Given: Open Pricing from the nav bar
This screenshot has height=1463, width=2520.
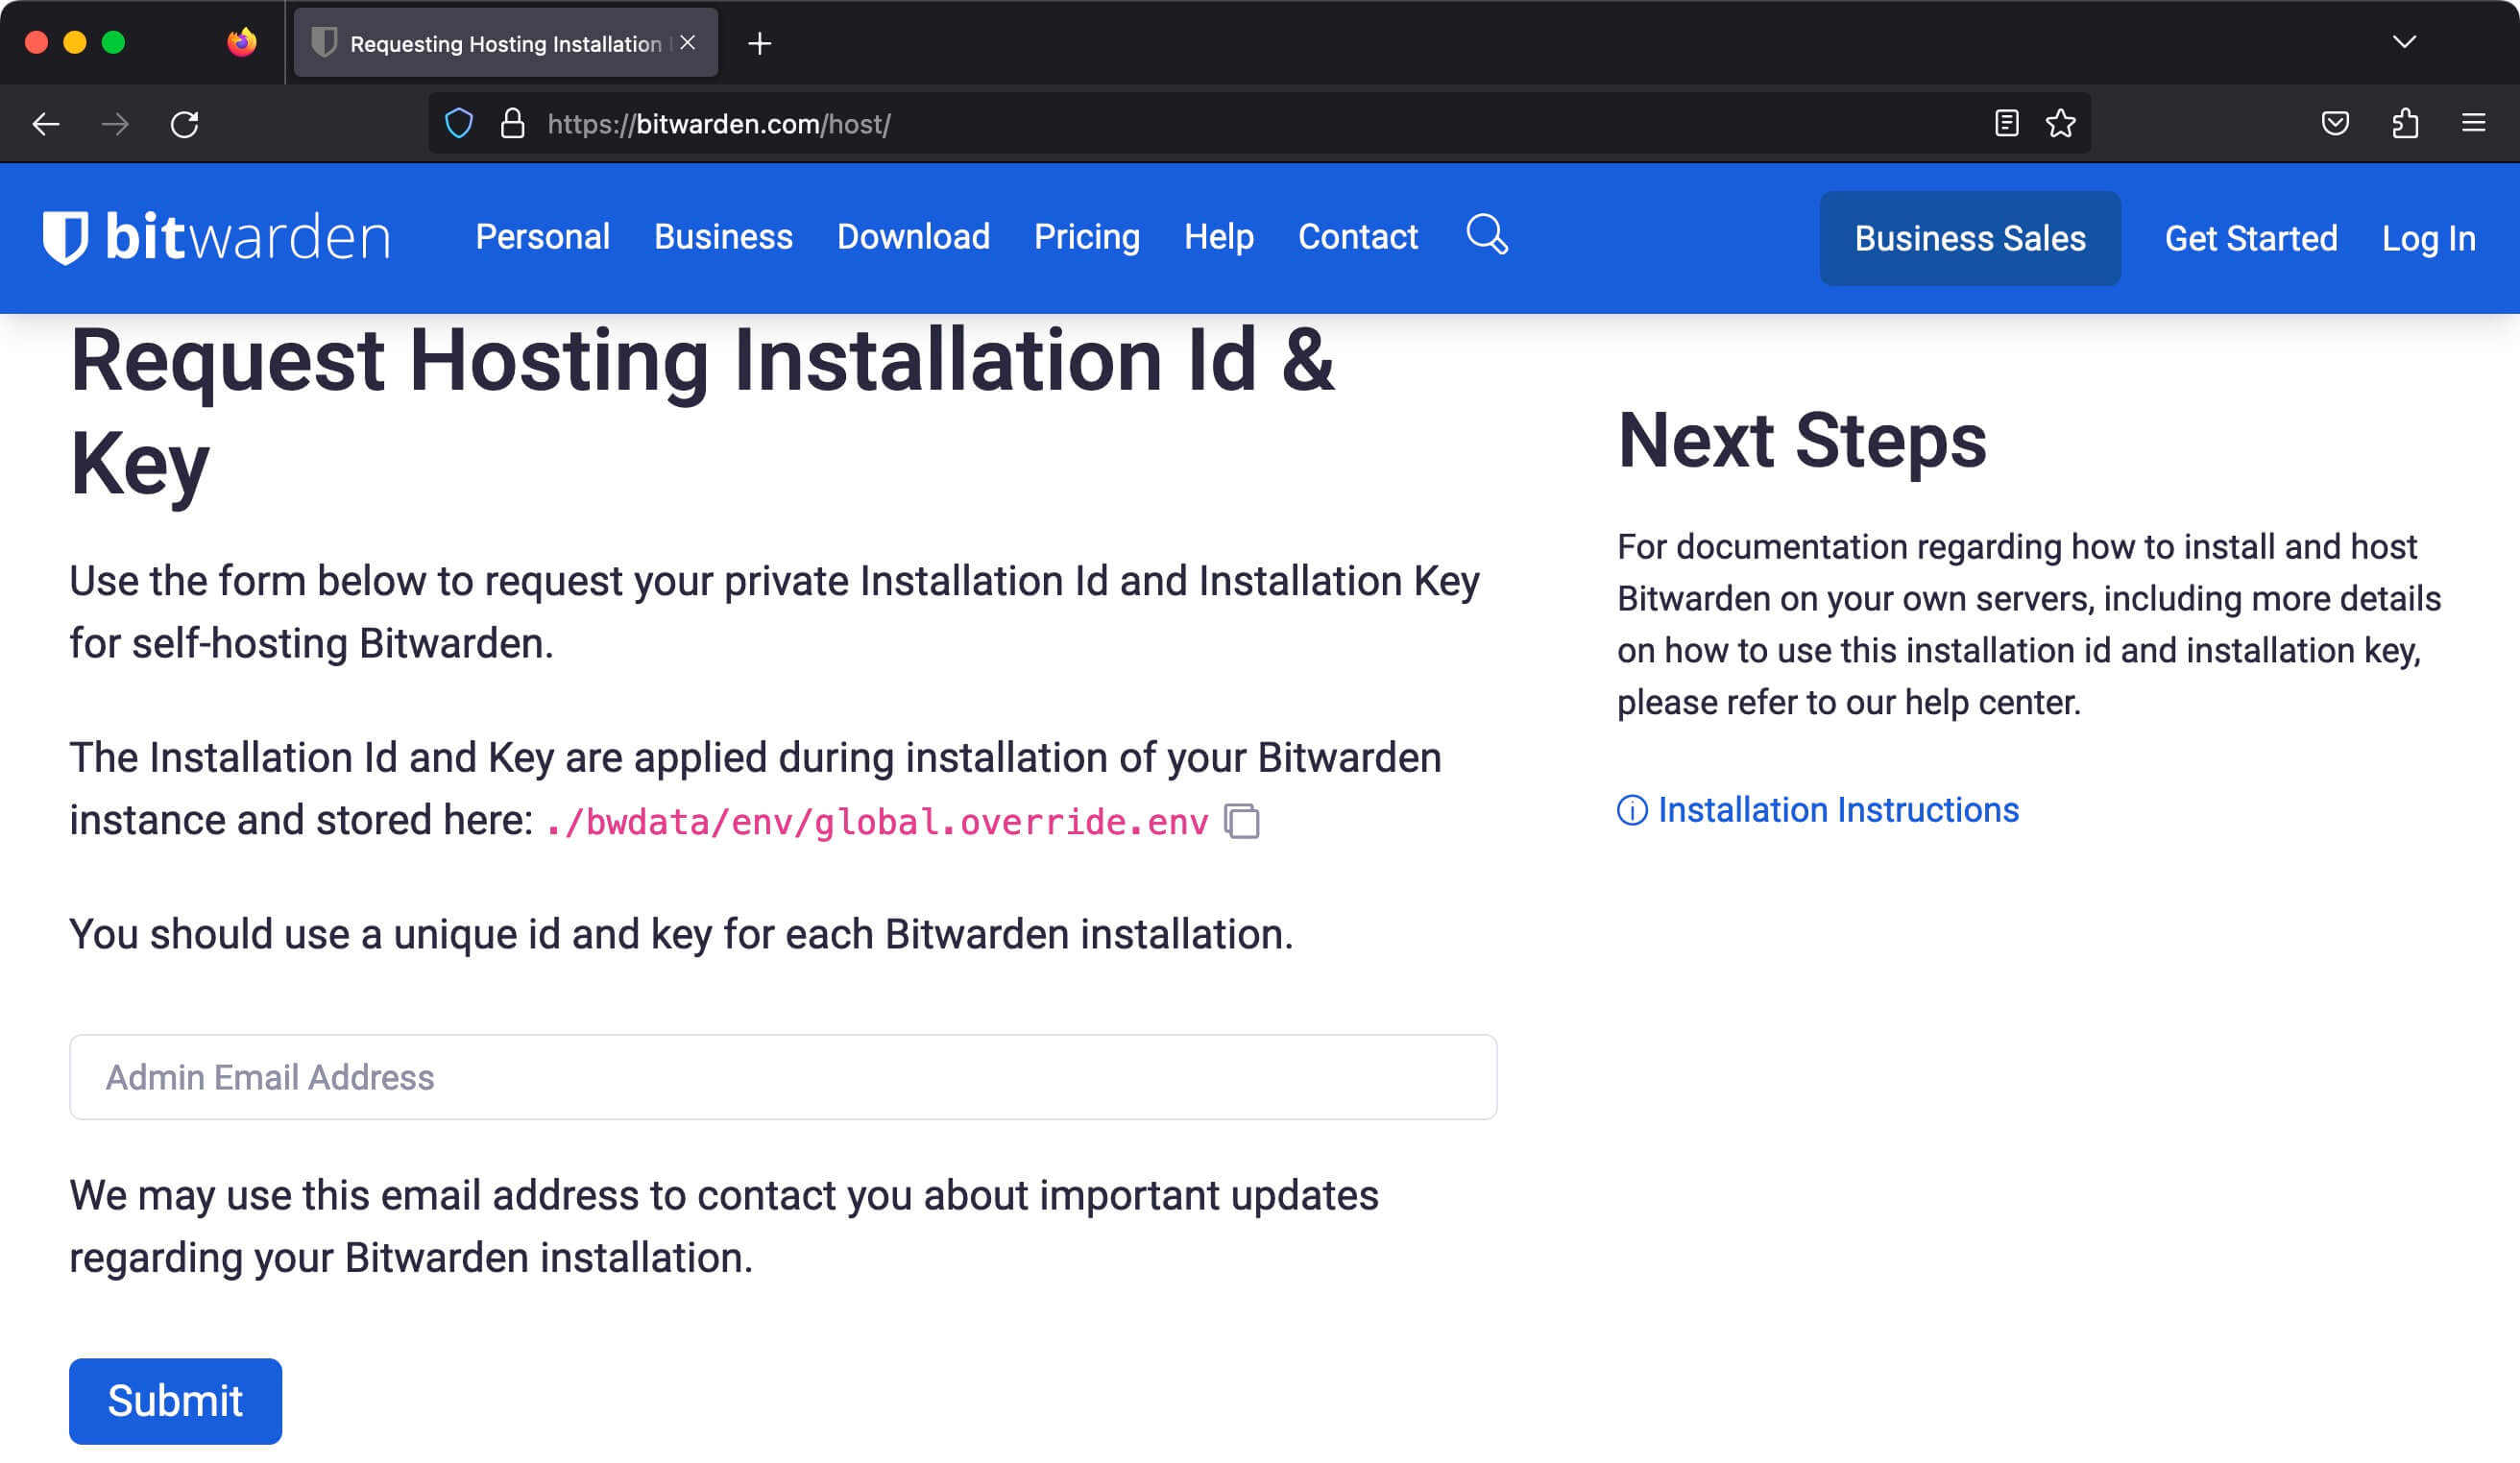Looking at the screenshot, I should [1087, 237].
